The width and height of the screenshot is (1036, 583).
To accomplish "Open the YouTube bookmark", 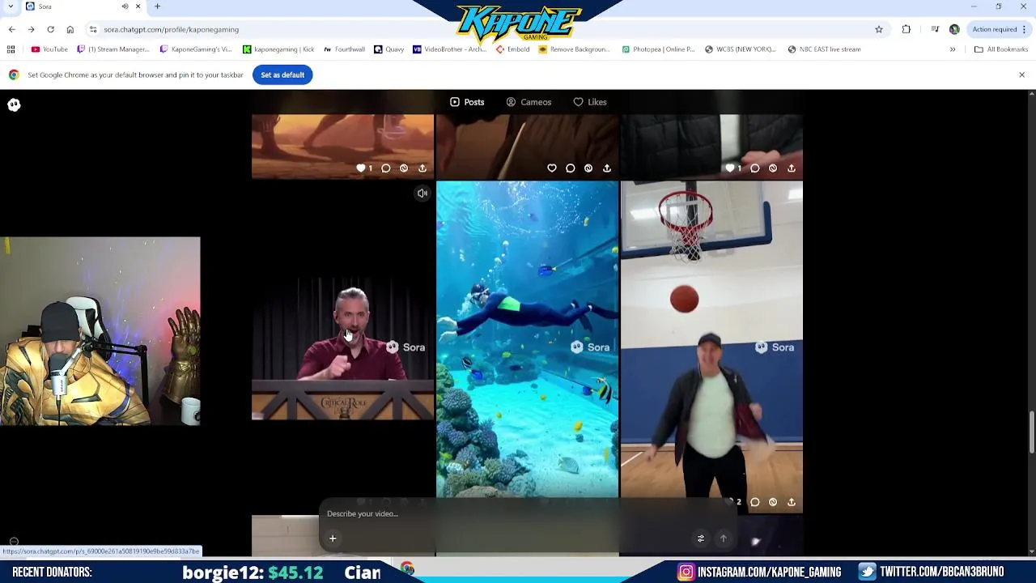I will tap(49, 49).
